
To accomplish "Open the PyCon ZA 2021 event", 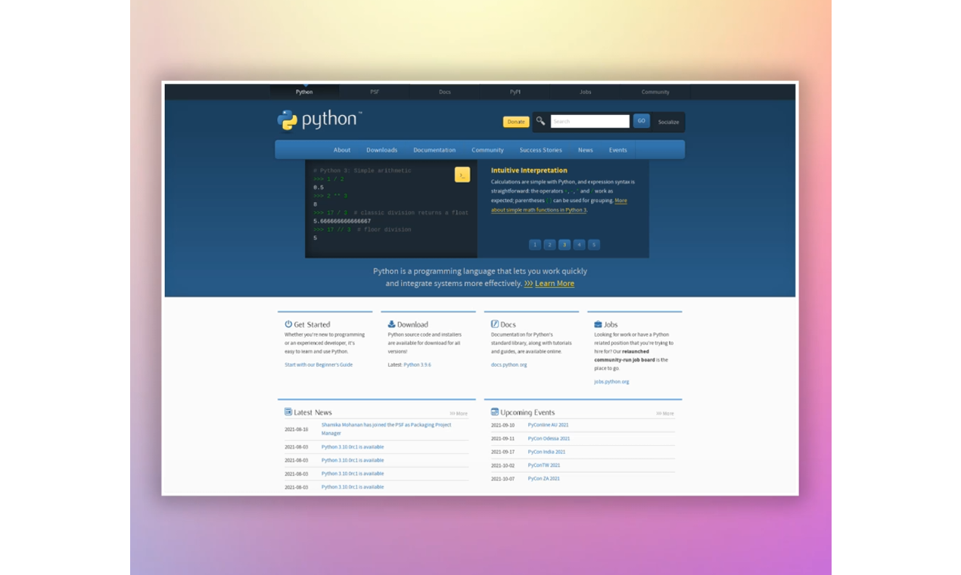I will tap(544, 478).
